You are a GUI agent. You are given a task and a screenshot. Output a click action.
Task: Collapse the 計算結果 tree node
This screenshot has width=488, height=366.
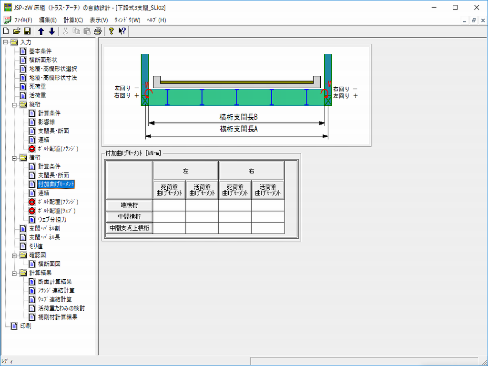[x=14, y=273]
